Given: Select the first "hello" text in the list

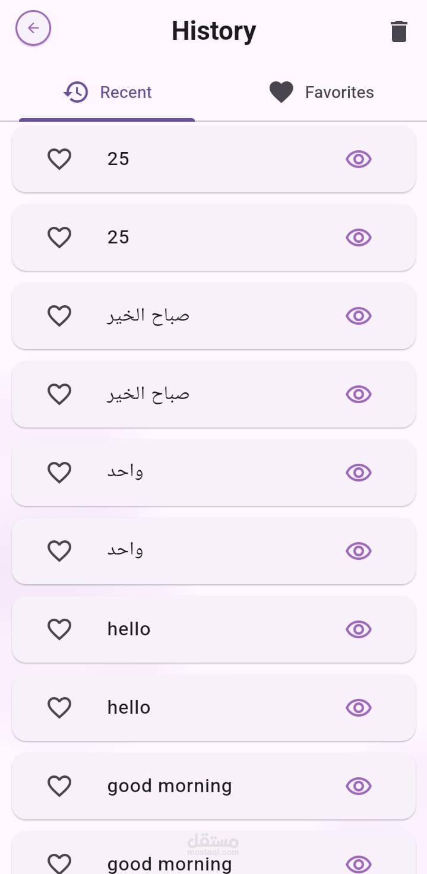Looking at the screenshot, I should click(x=129, y=629).
